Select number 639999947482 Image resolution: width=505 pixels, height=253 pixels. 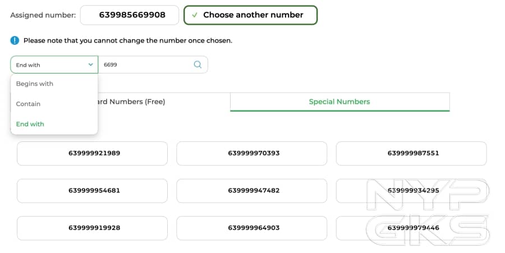[251, 191]
